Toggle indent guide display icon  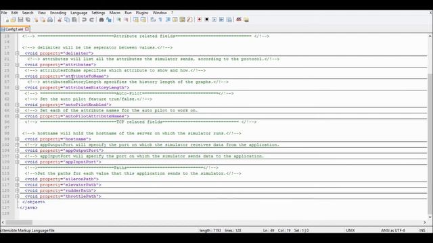tap(168, 20)
